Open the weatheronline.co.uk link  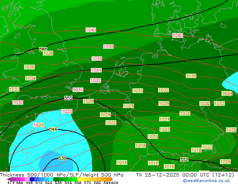coord(206,181)
